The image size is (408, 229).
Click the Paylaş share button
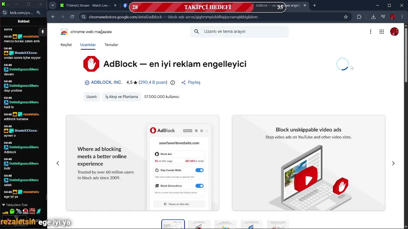tap(191, 82)
